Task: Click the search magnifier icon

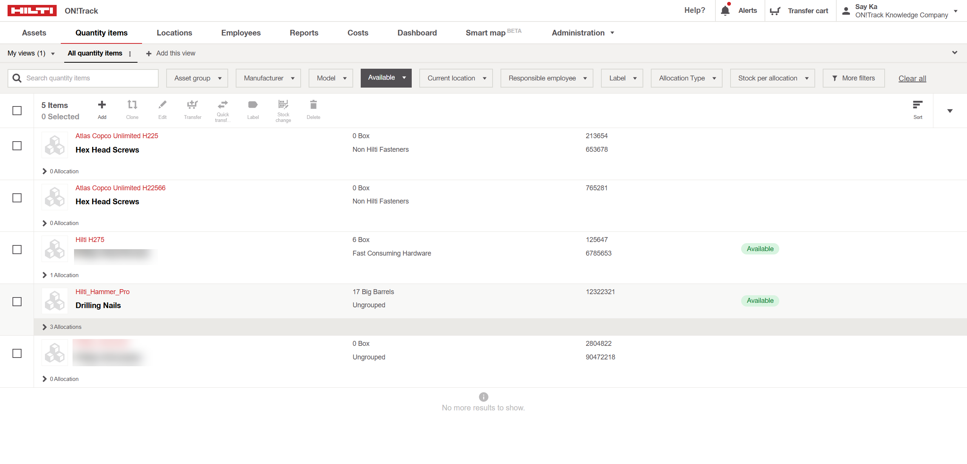Action: coord(17,78)
